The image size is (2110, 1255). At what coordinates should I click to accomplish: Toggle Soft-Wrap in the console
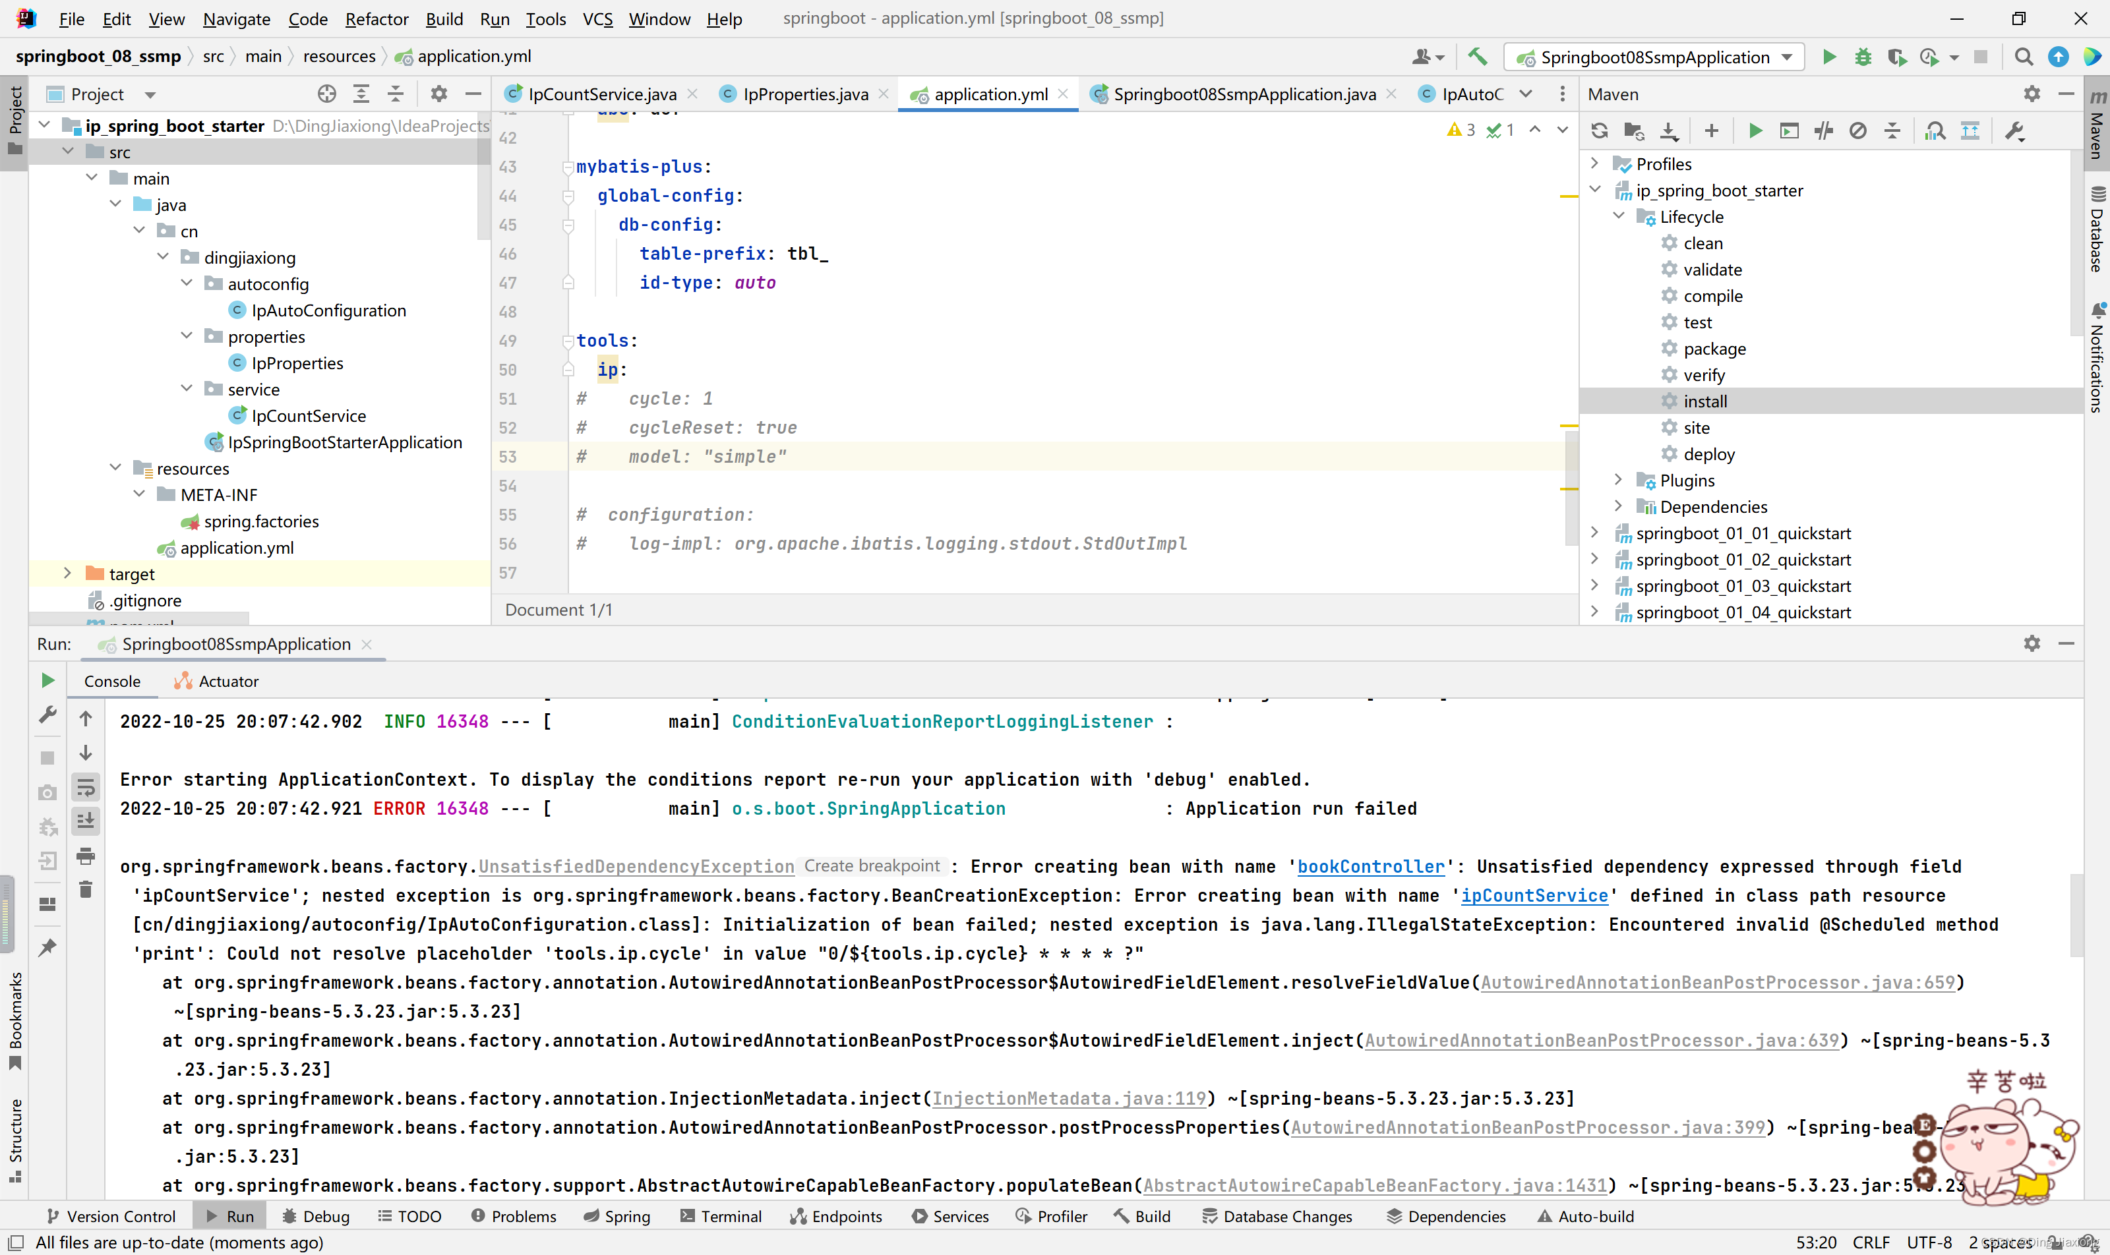point(86,788)
